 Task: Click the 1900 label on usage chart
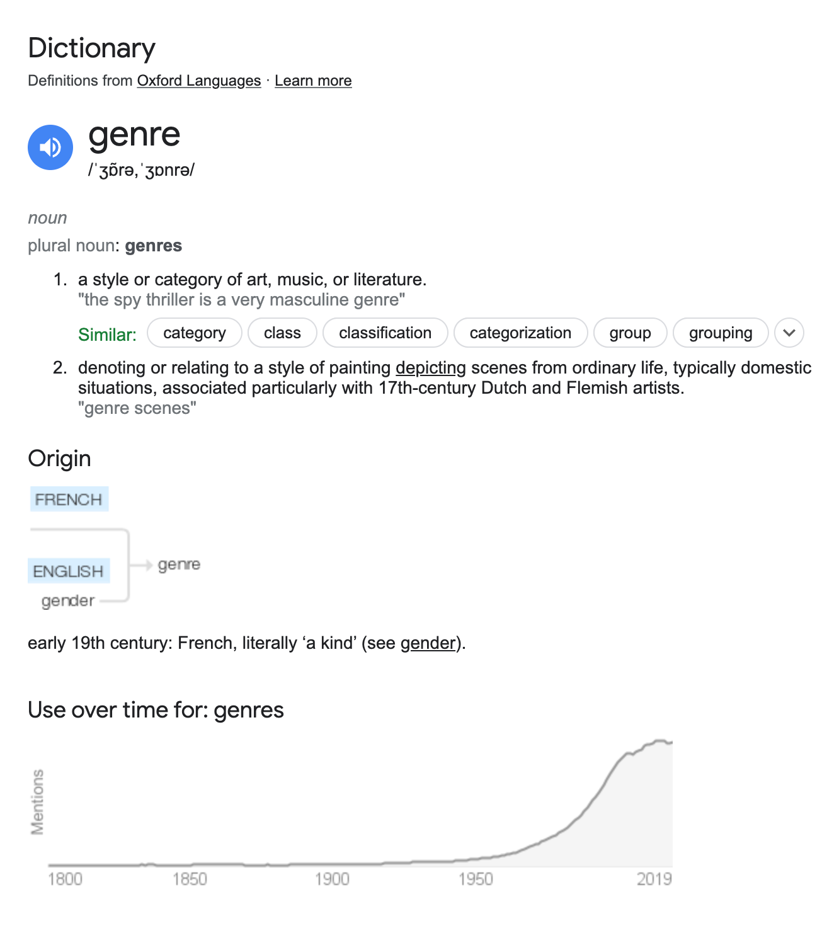pyautogui.click(x=332, y=879)
